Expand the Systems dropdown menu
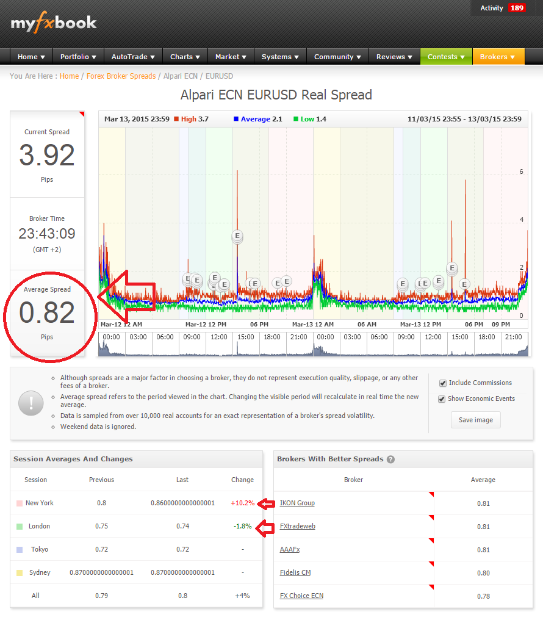 click(x=280, y=57)
